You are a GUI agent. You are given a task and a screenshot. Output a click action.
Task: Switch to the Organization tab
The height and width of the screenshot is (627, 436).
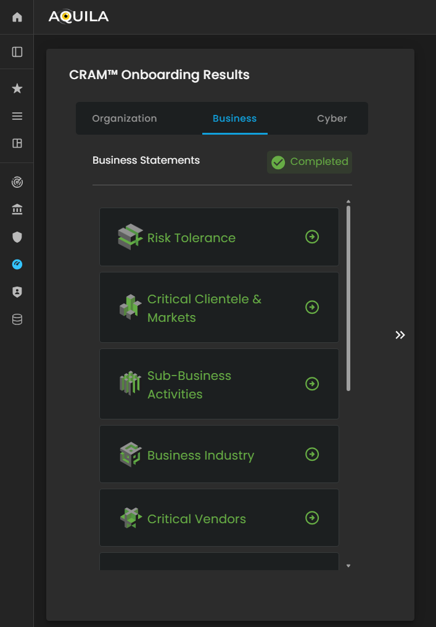[125, 119]
